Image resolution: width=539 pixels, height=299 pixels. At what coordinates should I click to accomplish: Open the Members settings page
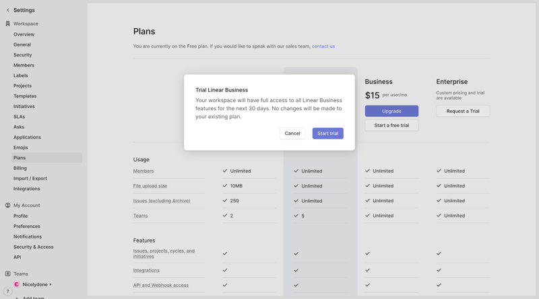(24, 65)
